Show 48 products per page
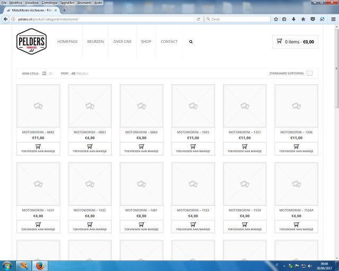Image resolution: width=339 pixels, height=271 pixels. click(x=73, y=74)
